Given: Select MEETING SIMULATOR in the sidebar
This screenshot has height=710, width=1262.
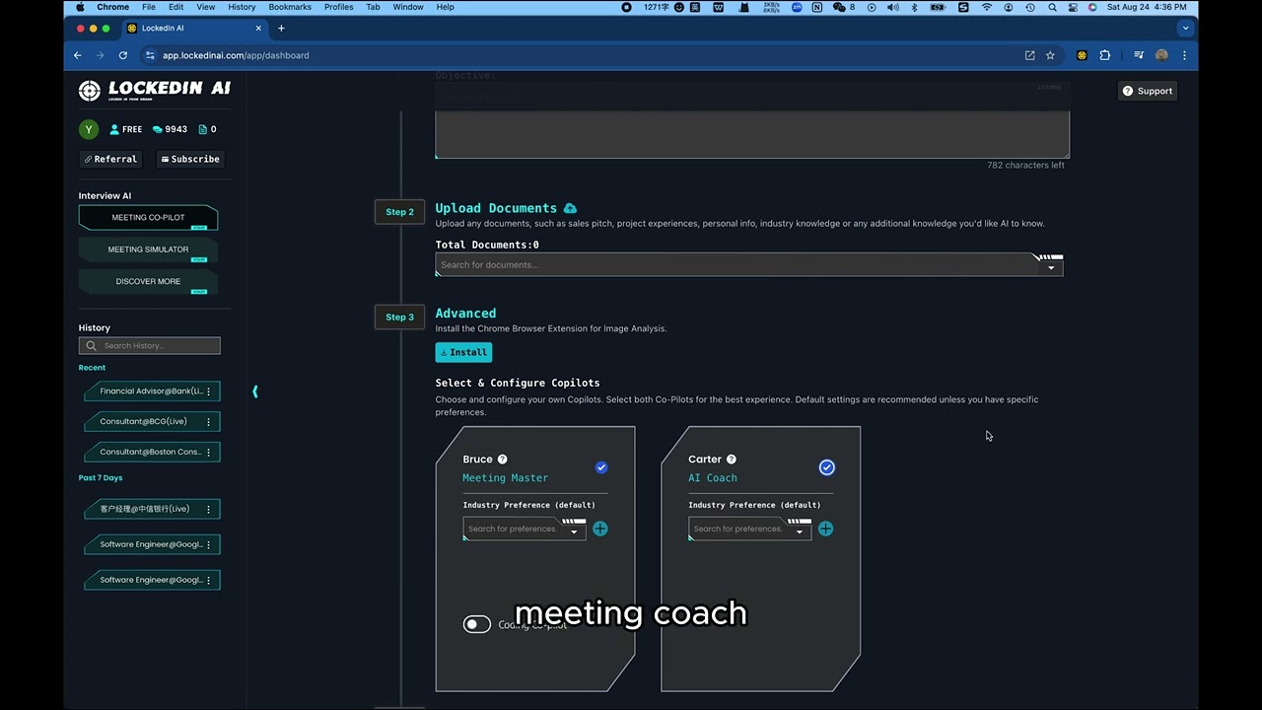Looking at the screenshot, I should click(148, 249).
